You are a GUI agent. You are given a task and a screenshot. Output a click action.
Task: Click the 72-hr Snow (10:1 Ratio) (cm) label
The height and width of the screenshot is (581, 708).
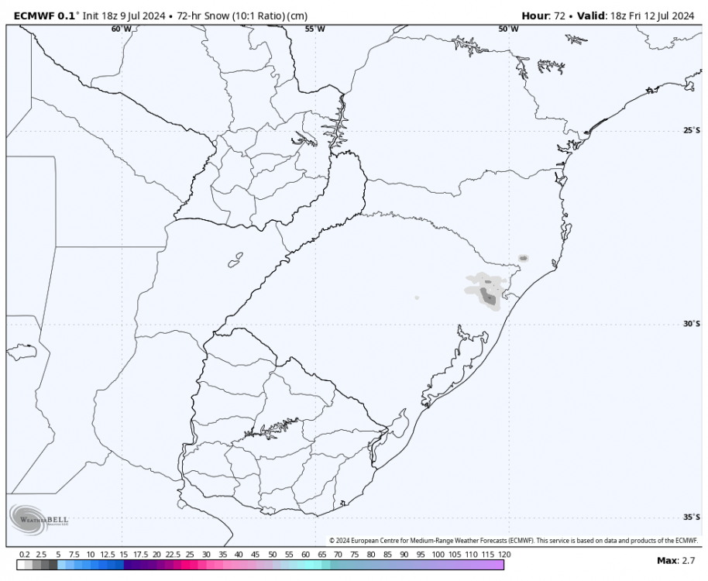point(242,16)
